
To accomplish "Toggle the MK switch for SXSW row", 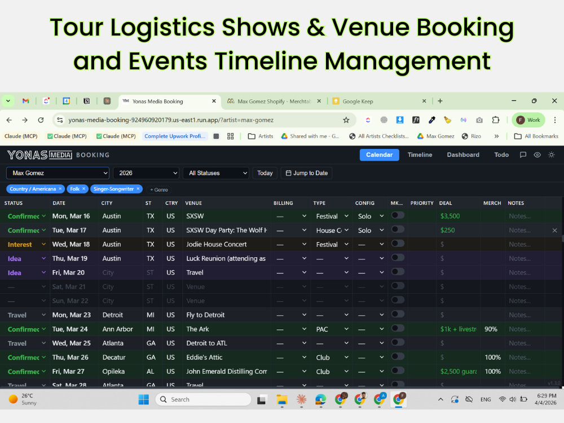I will point(398,215).
